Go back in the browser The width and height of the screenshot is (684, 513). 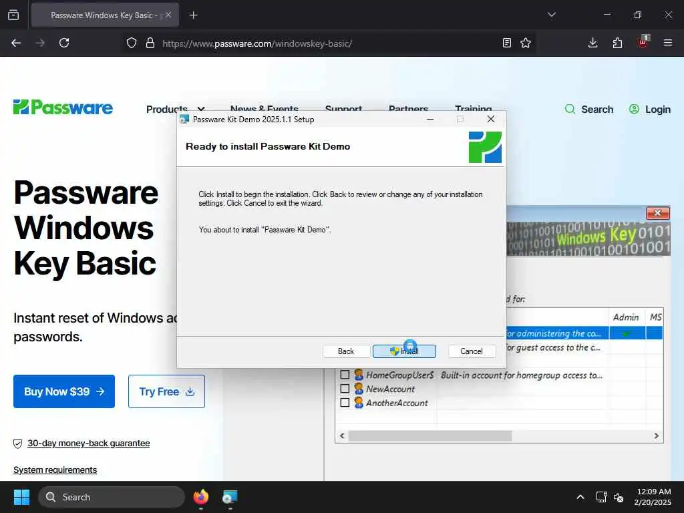click(x=16, y=43)
